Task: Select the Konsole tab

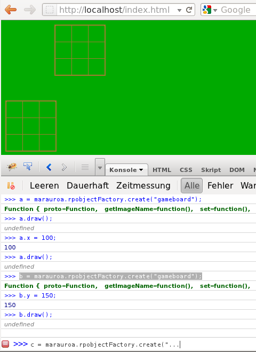Action: (x=126, y=170)
